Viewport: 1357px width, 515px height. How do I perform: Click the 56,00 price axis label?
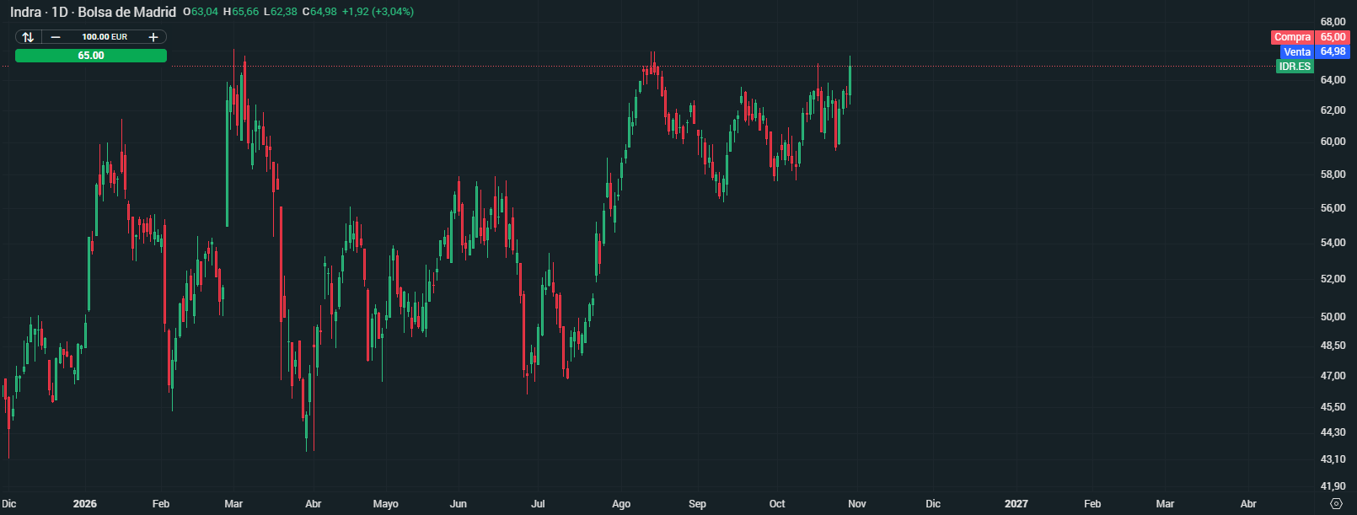coord(1333,208)
